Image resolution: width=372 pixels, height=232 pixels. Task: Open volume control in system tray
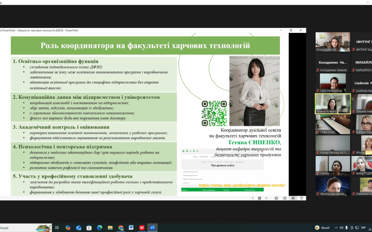pyautogui.click(x=341, y=228)
